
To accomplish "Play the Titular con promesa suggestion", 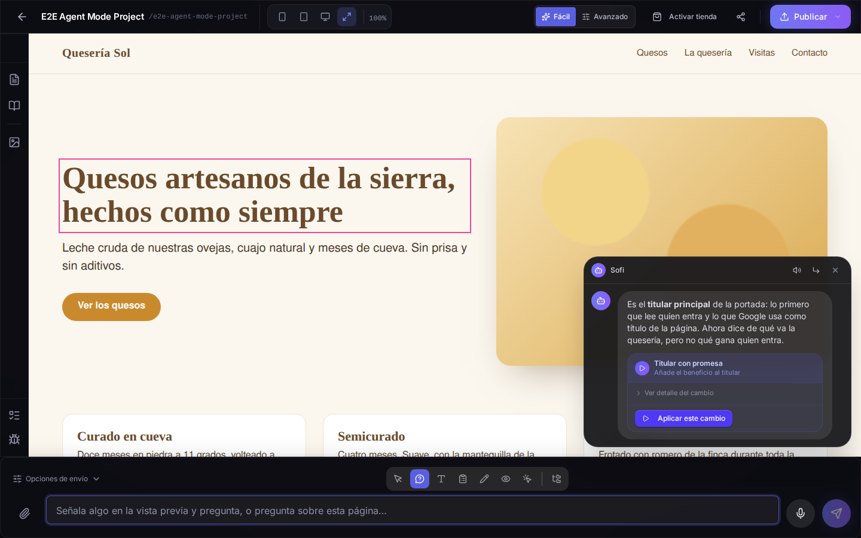I will click(642, 368).
